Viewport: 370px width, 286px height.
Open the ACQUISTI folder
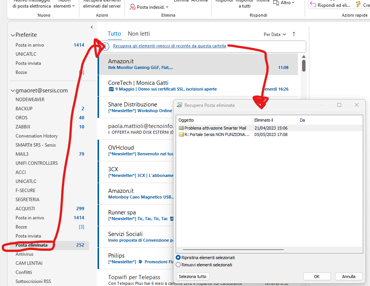[x=49, y=208]
